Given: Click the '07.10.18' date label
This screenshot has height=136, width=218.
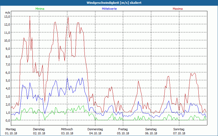Looking at the screenshot, I should tap(179, 133).
